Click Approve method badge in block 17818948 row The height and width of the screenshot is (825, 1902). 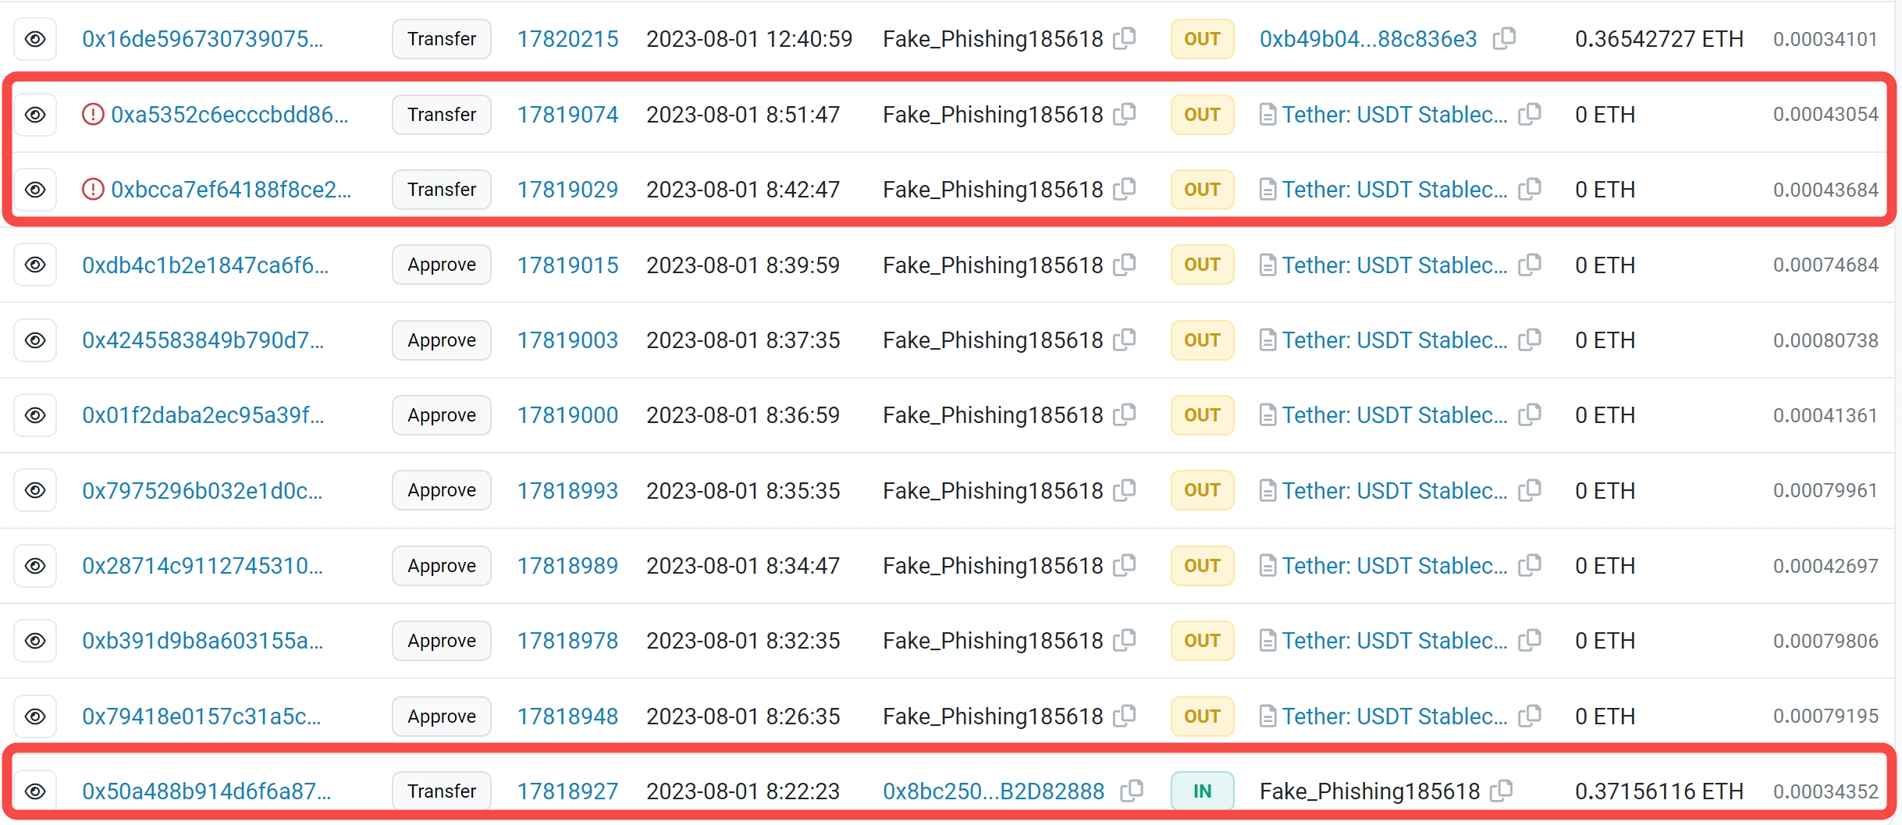(x=442, y=717)
